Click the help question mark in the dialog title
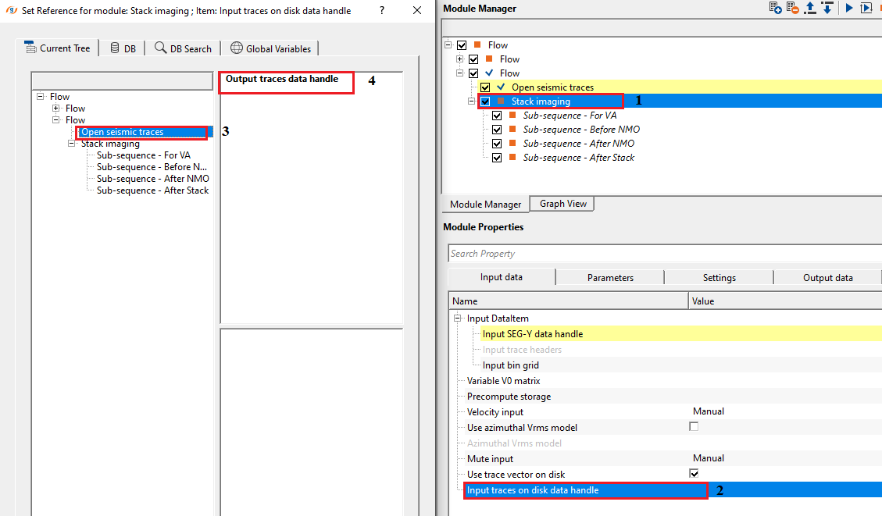This screenshot has height=516, width=882. pos(381,11)
